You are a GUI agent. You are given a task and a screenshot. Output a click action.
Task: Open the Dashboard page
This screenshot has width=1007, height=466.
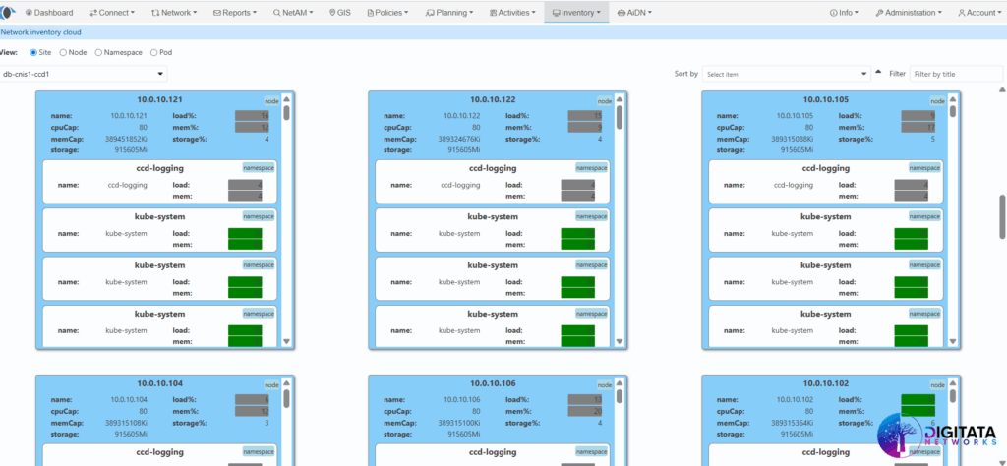coord(51,13)
